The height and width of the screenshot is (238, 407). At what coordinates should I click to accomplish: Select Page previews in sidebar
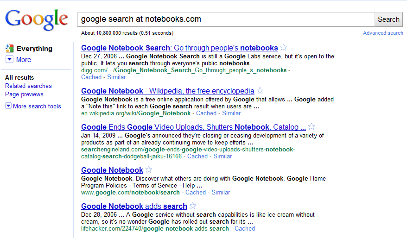coord(24,94)
